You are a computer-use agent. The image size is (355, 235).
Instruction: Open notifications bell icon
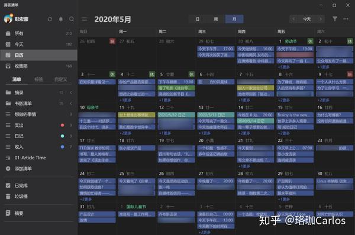pos(61,19)
